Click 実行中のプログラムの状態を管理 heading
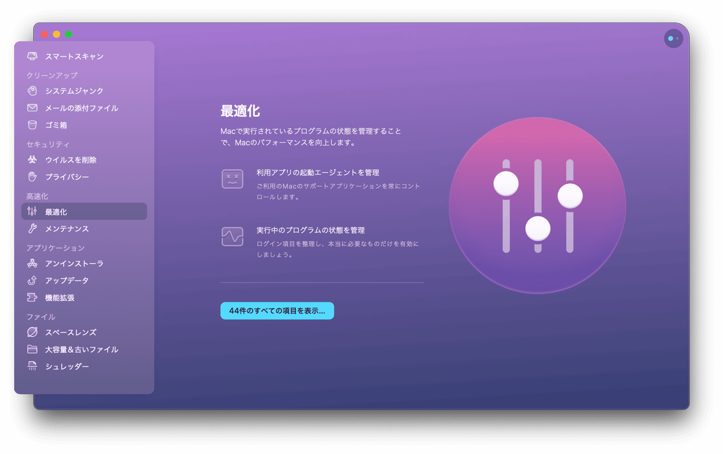Image resolution: width=723 pixels, height=454 pixels. pos(310,230)
